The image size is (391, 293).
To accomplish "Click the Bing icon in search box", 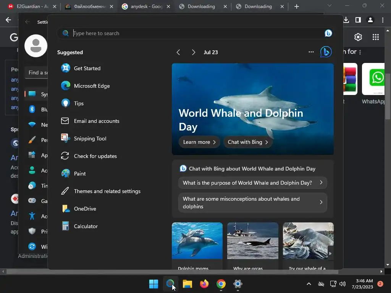I will click(x=328, y=33).
